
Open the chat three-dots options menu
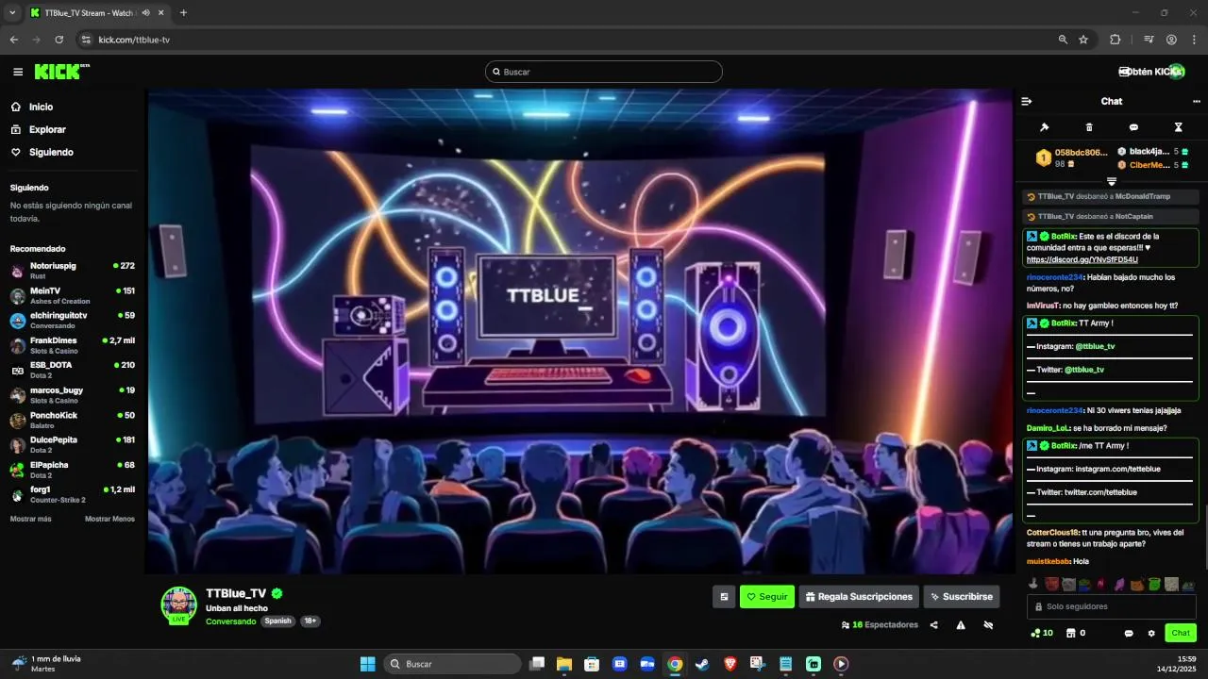(1197, 101)
